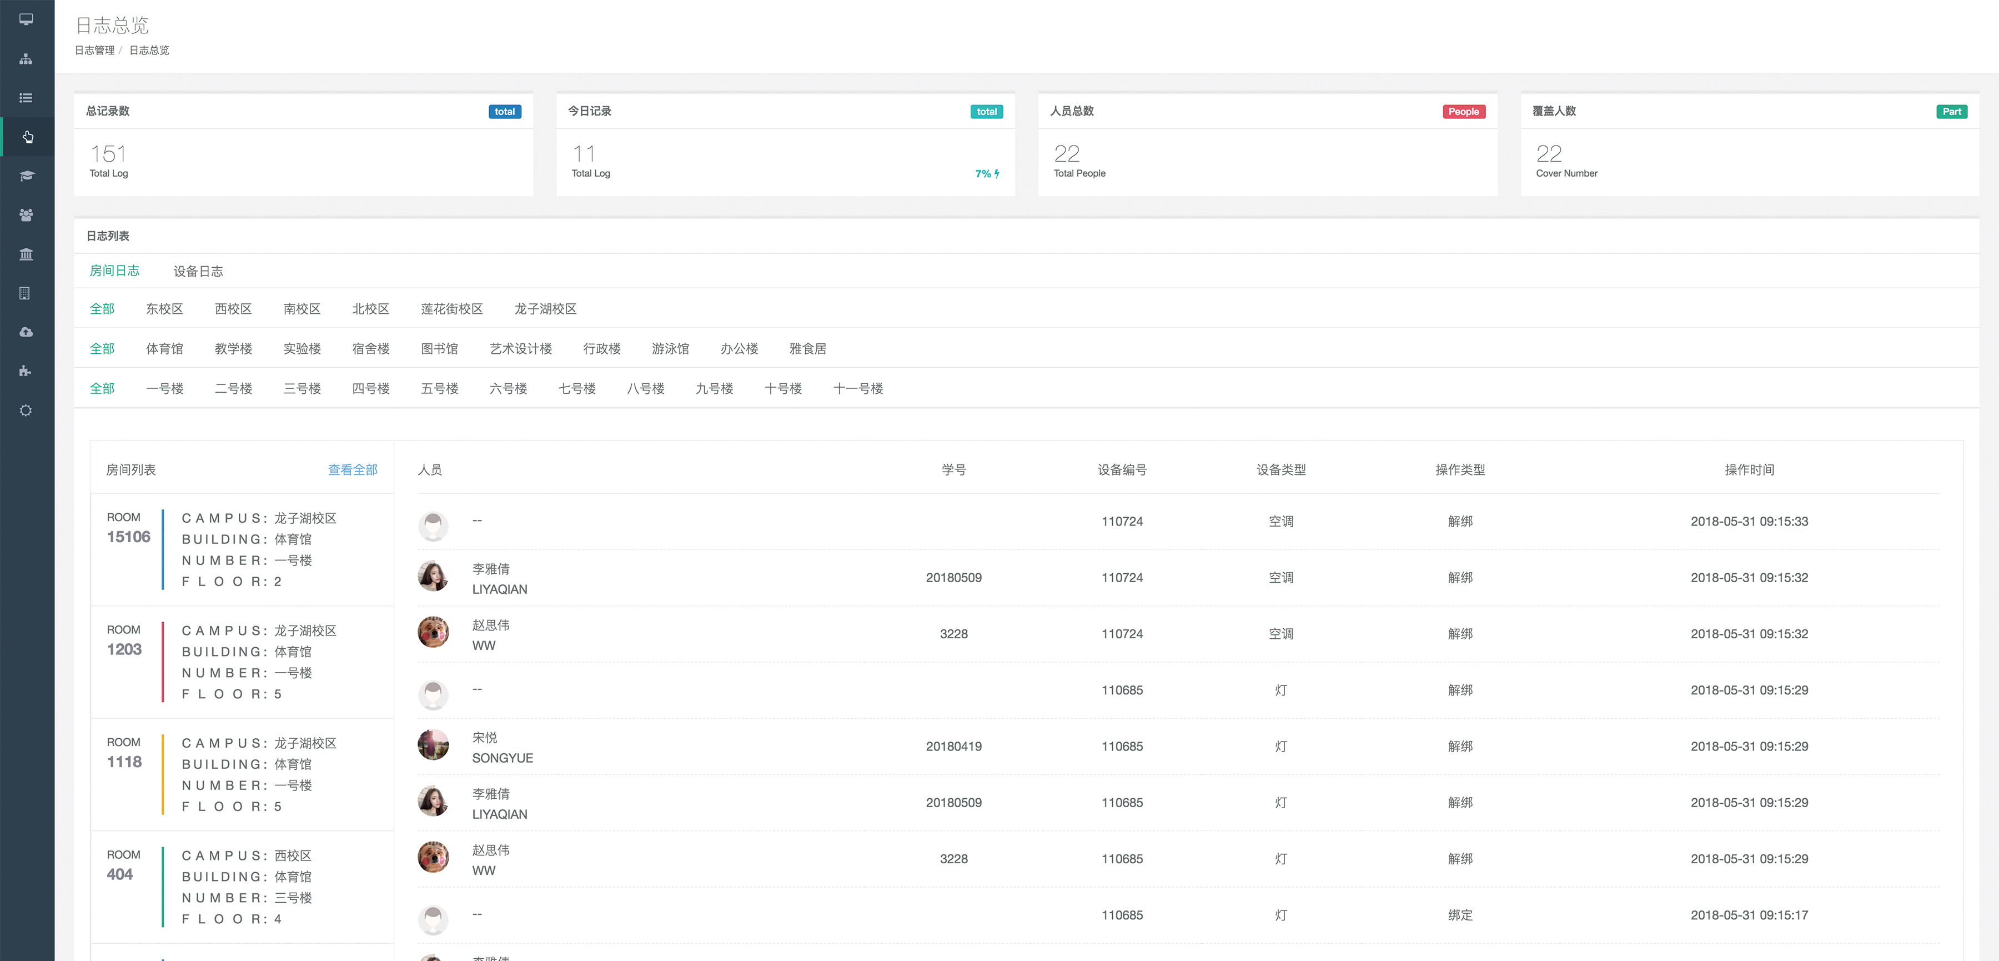Click 日志管理 breadcrumb link
Screen dimensions: 1999x961
coord(94,51)
